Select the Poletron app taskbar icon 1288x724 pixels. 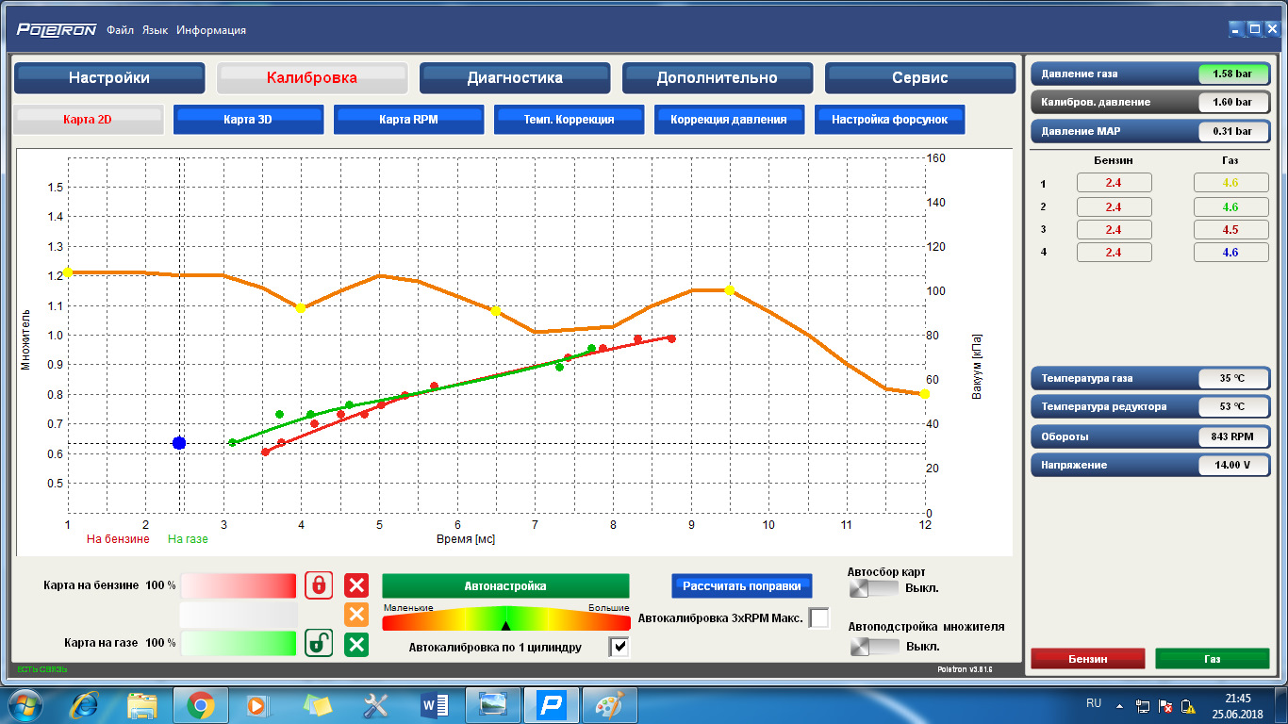click(x=552, y=704)
